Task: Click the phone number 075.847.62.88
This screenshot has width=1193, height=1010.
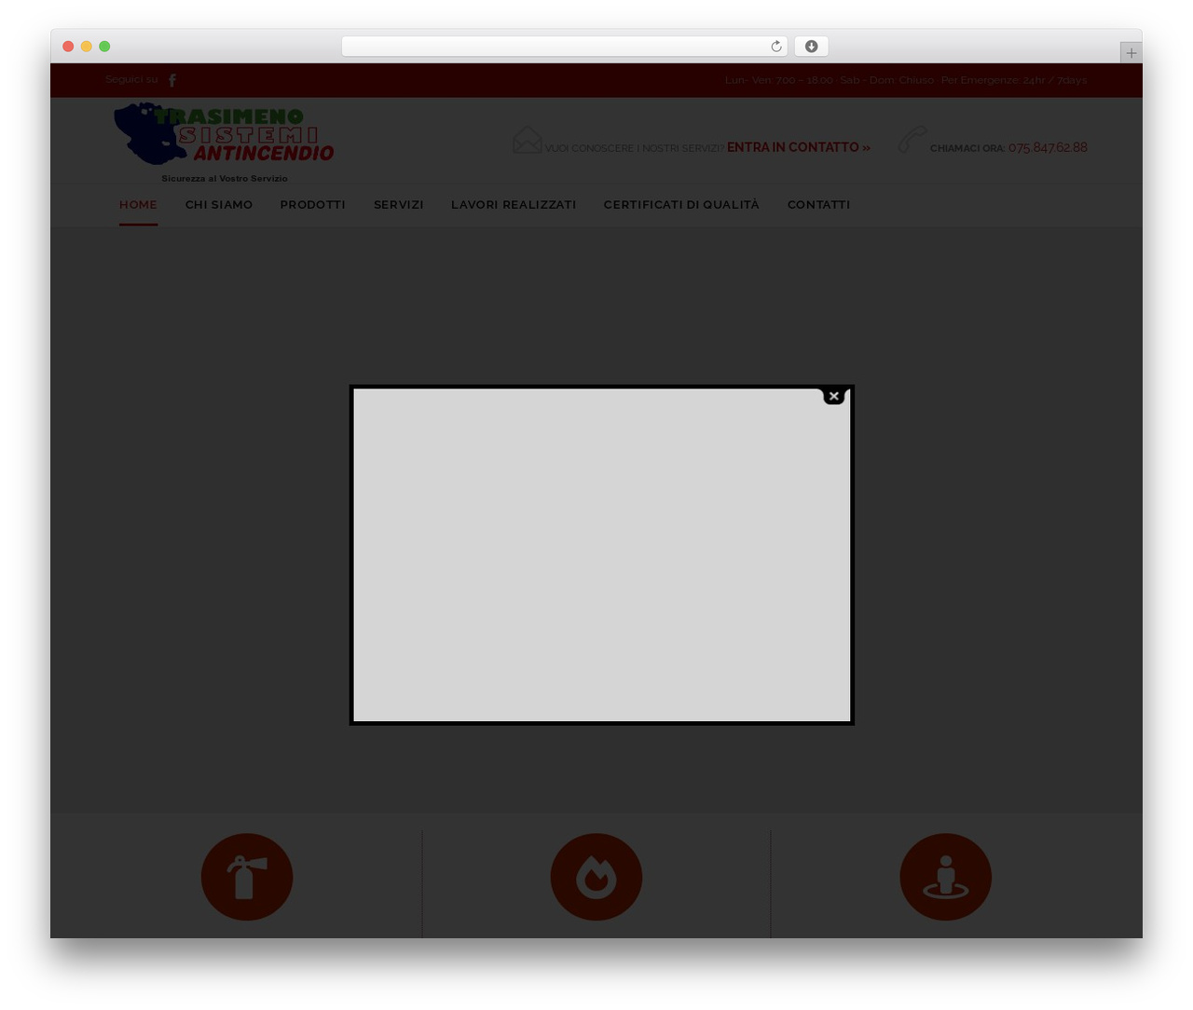Action: [1048, 147]
